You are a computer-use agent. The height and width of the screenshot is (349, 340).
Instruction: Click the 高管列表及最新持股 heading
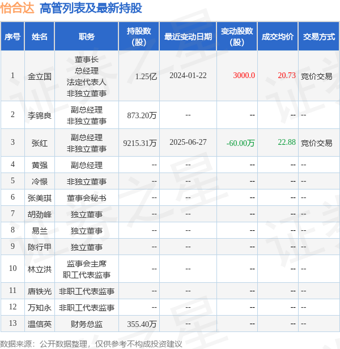91,8
